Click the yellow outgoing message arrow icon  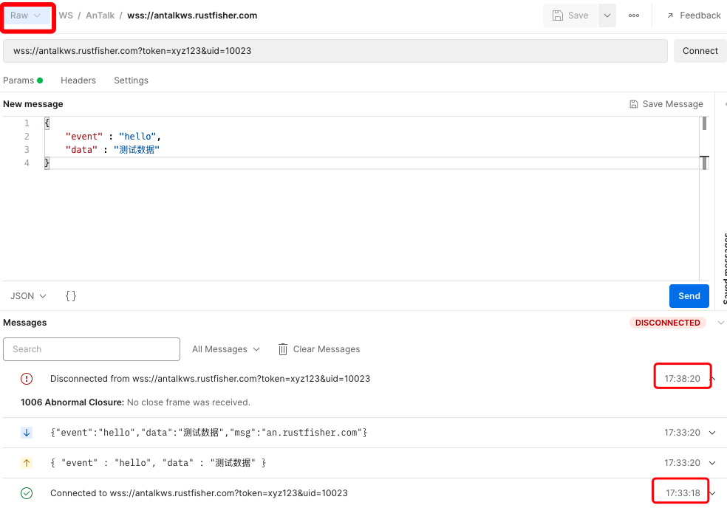pos(27,463)
